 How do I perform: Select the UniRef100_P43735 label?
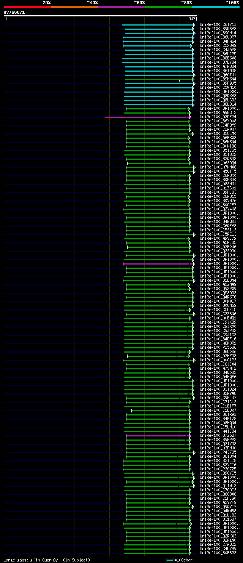pos(218,452)
